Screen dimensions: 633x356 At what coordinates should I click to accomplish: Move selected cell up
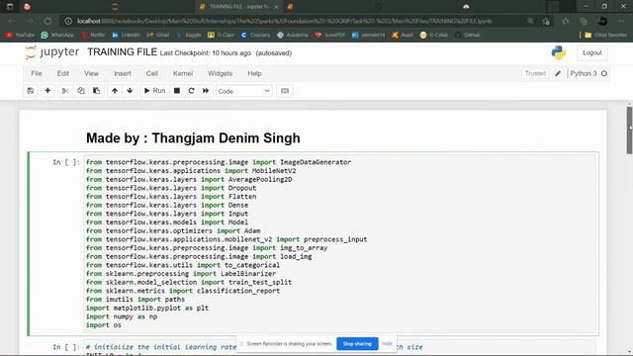click(x=115, y=91)
